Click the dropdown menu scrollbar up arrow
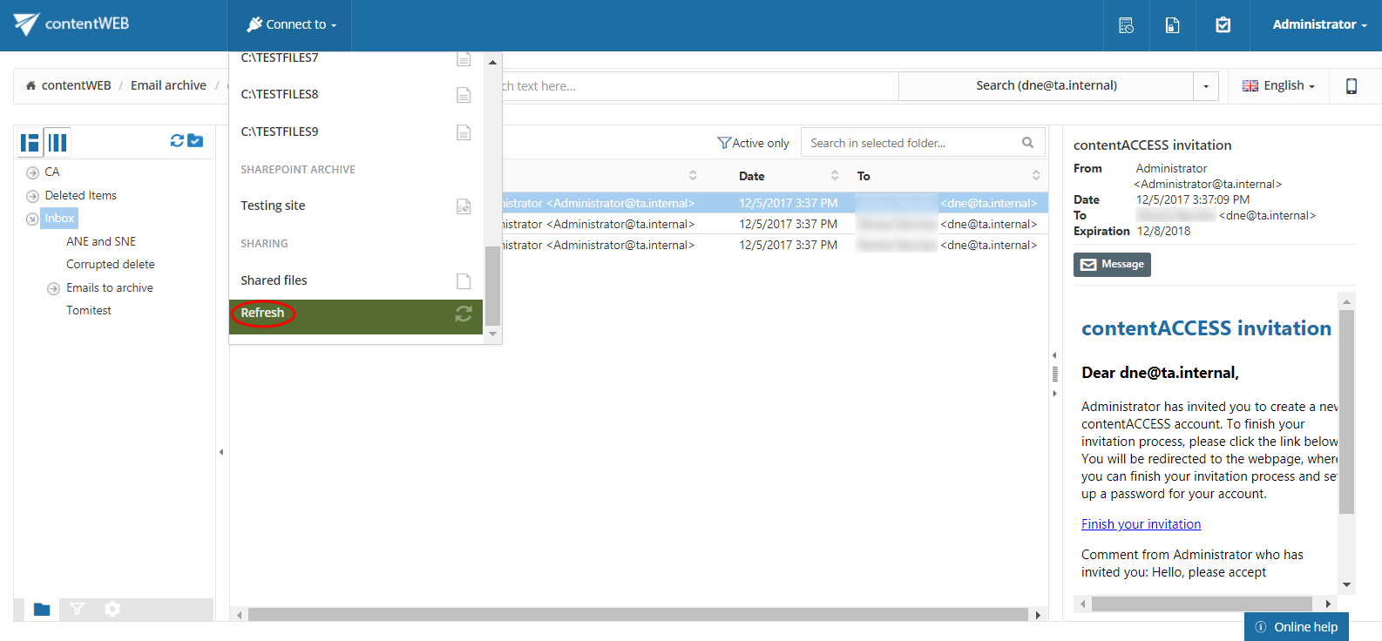 [492, 63]
